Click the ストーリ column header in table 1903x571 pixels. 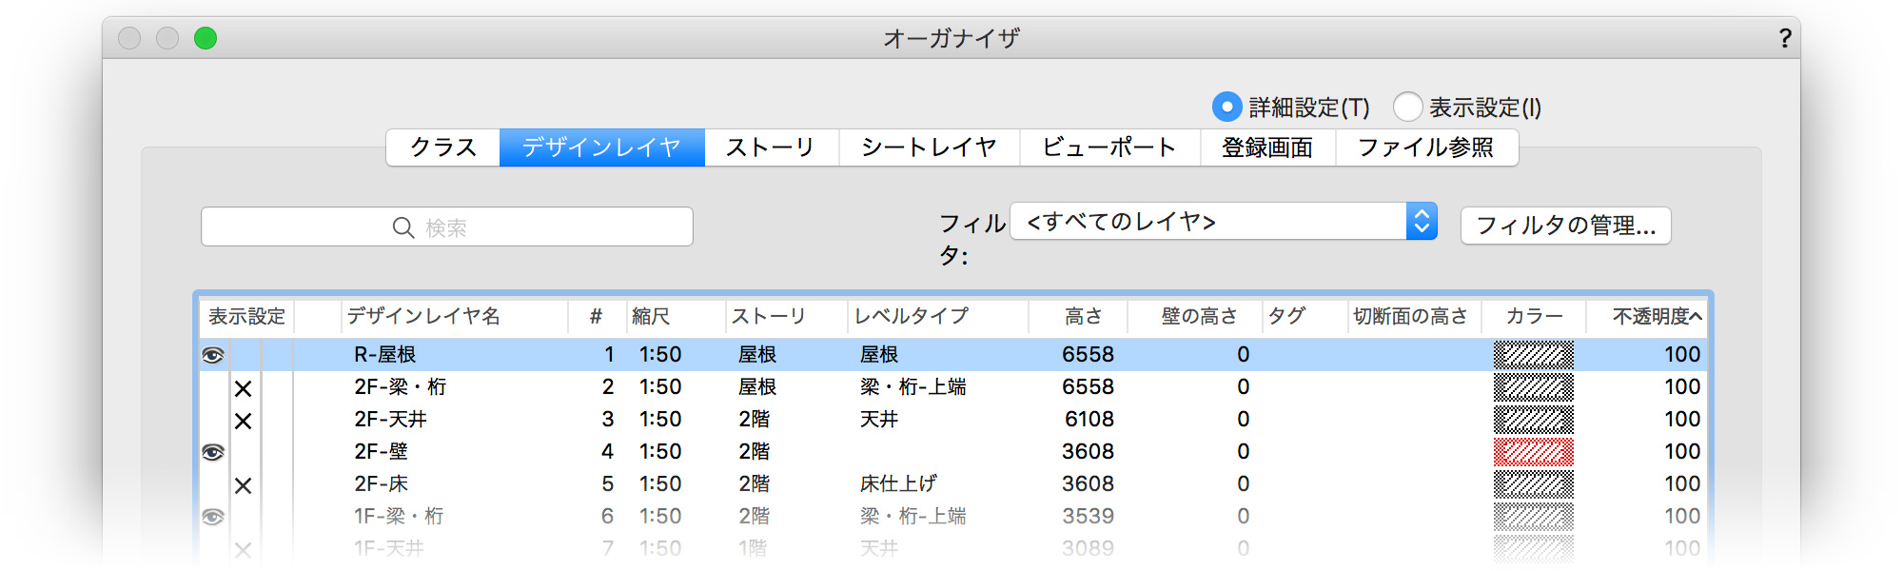tap(786, 316)
